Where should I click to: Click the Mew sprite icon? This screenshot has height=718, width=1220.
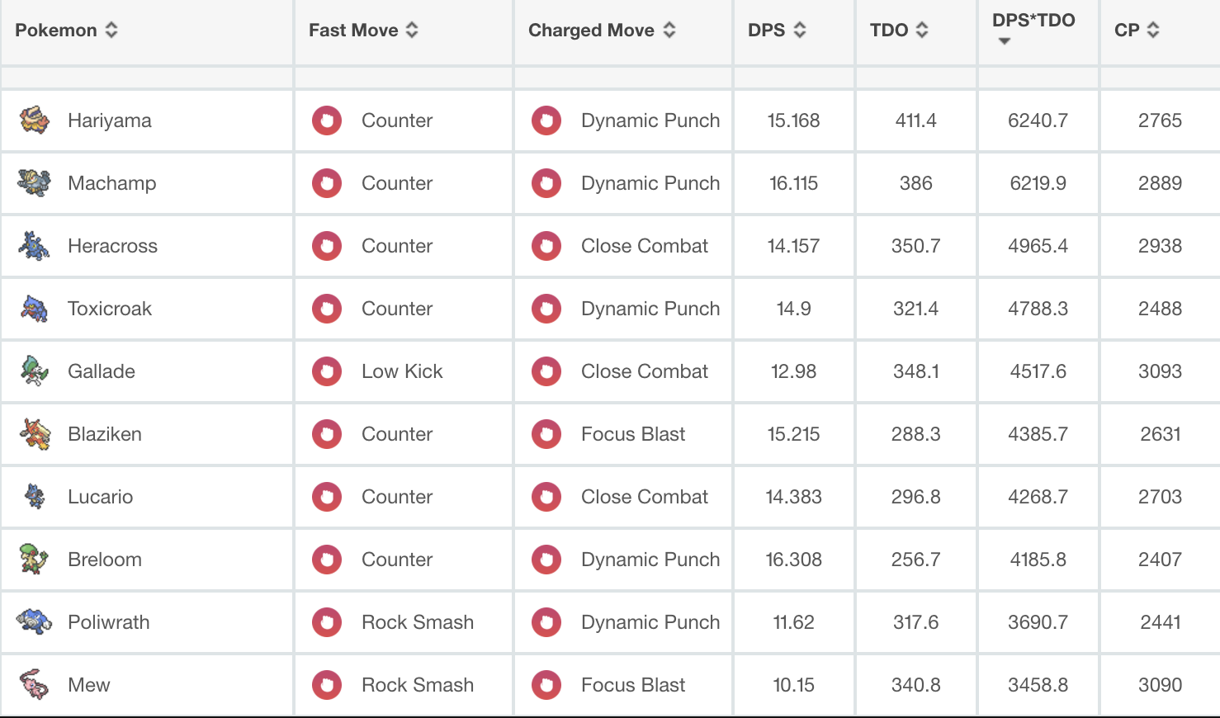(35, 685)
